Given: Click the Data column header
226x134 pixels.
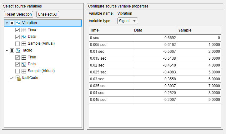Looking at the screenshot, I should coord(155,30).
